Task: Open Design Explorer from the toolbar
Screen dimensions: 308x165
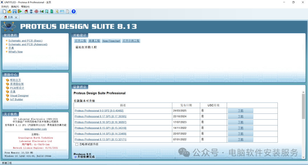Action: 52,11
